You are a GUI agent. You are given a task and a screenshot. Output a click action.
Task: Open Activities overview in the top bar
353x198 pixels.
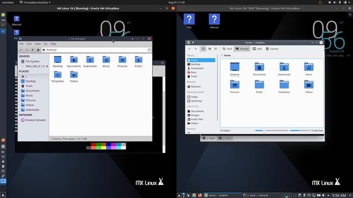8,2
